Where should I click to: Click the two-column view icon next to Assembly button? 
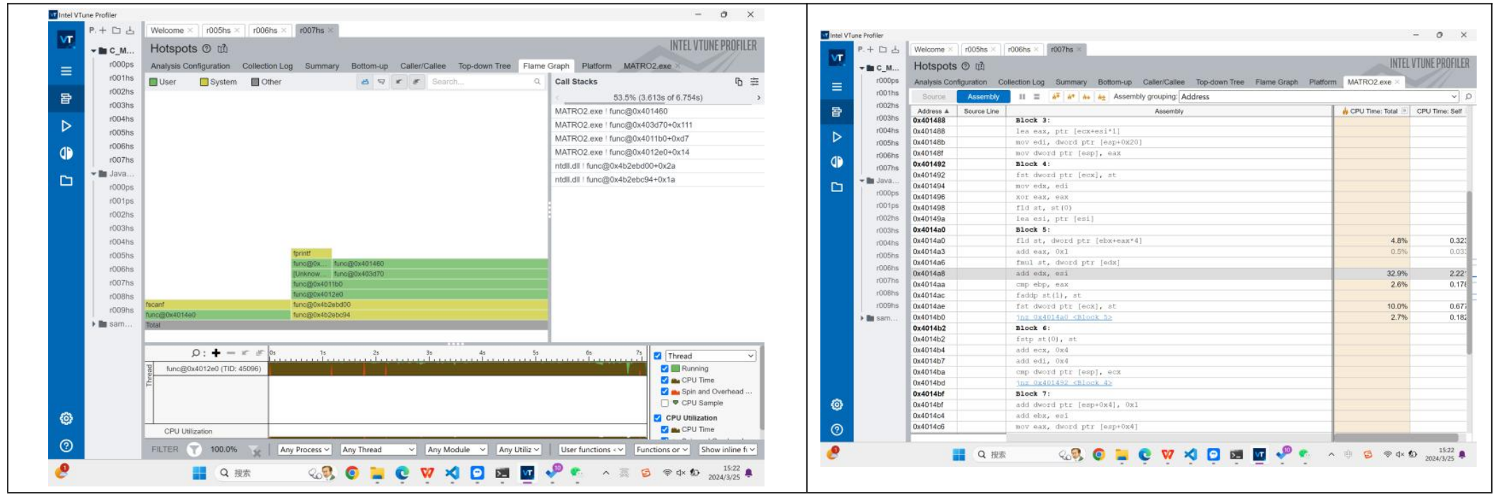[1022, 96]
